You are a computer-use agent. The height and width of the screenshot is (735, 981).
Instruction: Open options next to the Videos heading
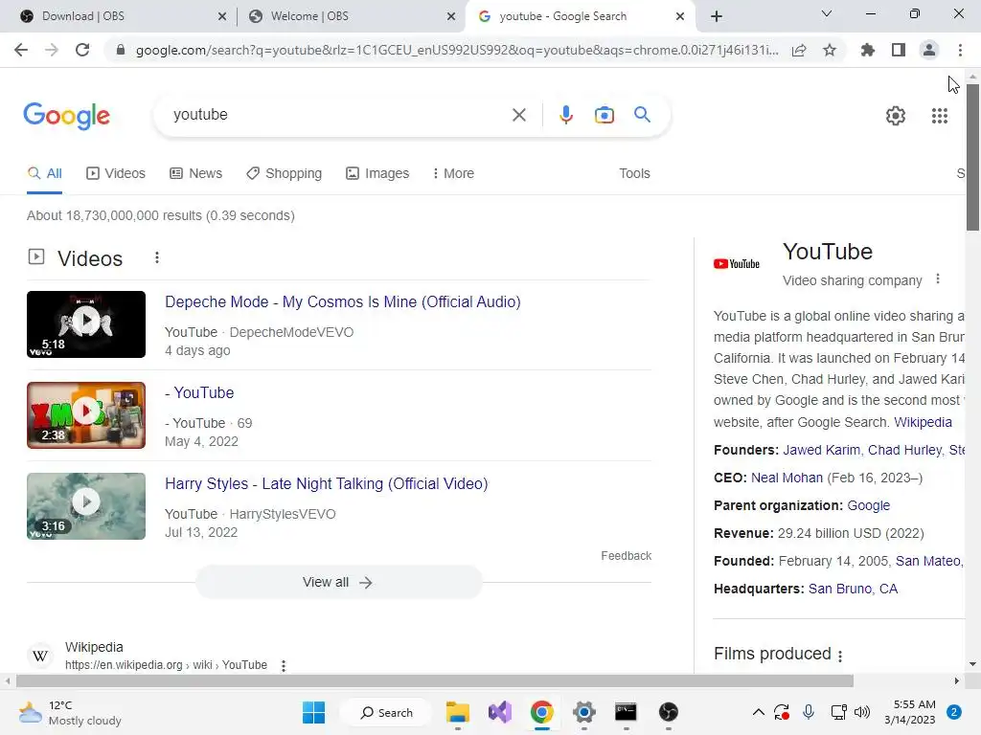coord(157,257)
